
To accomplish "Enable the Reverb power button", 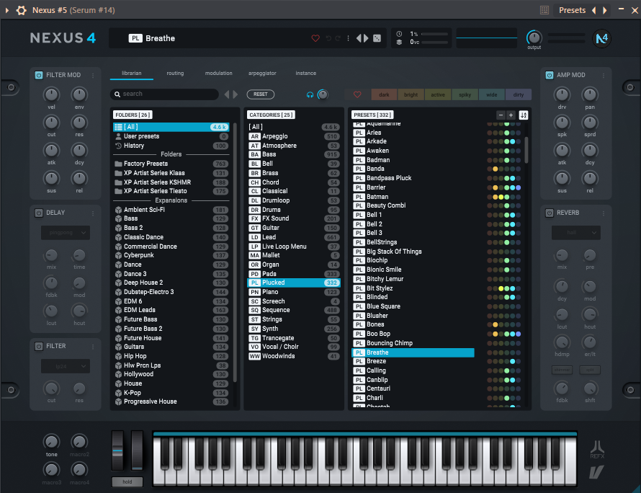I will click(x=550, y=213).
